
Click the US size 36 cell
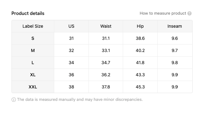[71, 75]
